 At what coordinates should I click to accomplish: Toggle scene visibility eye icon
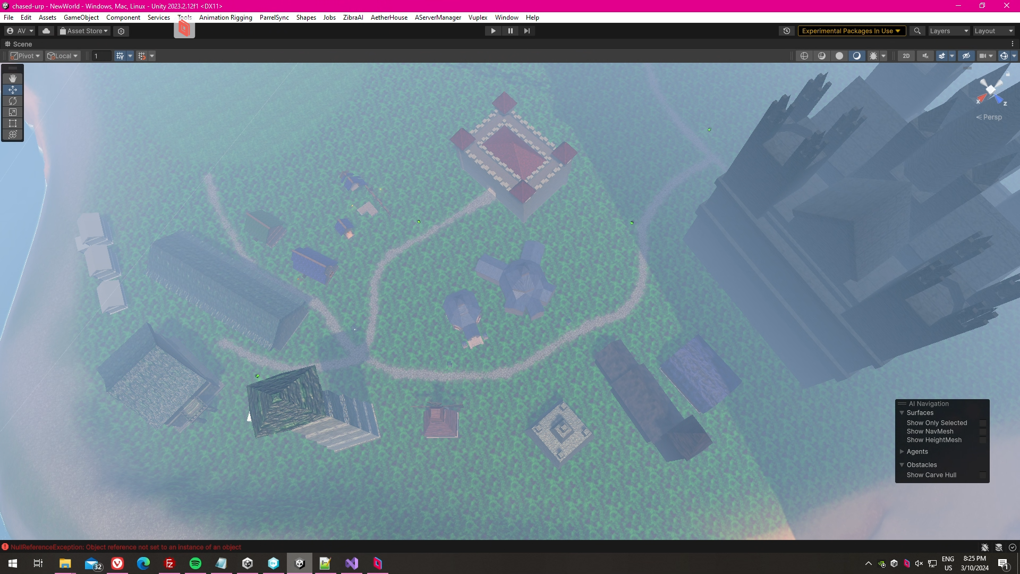pos(966,56)
